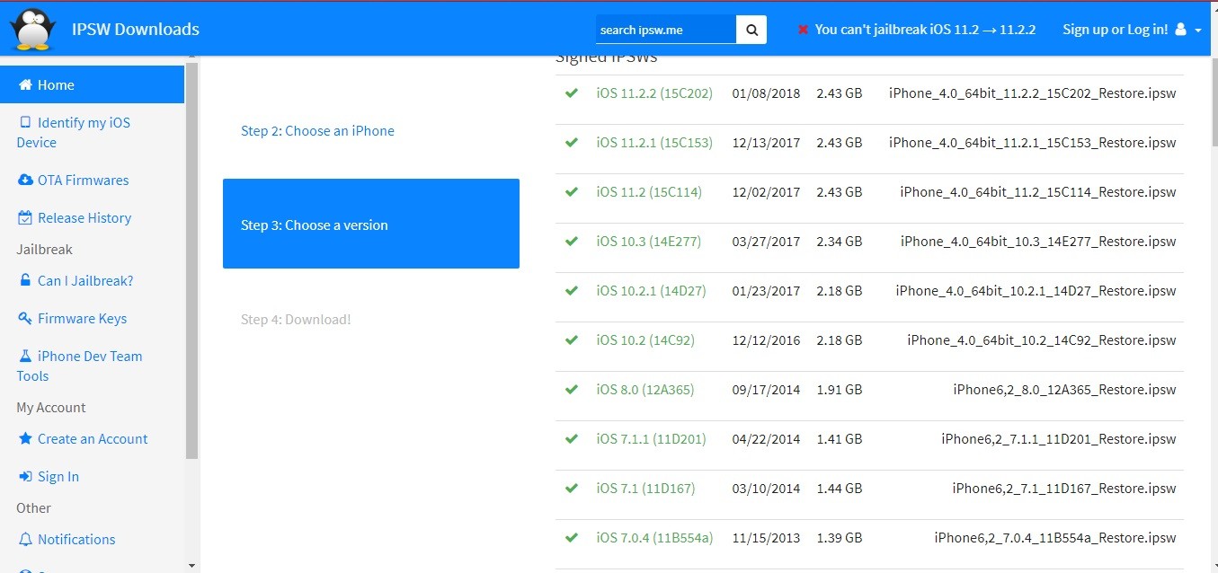
Task: Click jailbreak notice iOS 11.2 → 11.2.2
Action: [x=925, y=30]
